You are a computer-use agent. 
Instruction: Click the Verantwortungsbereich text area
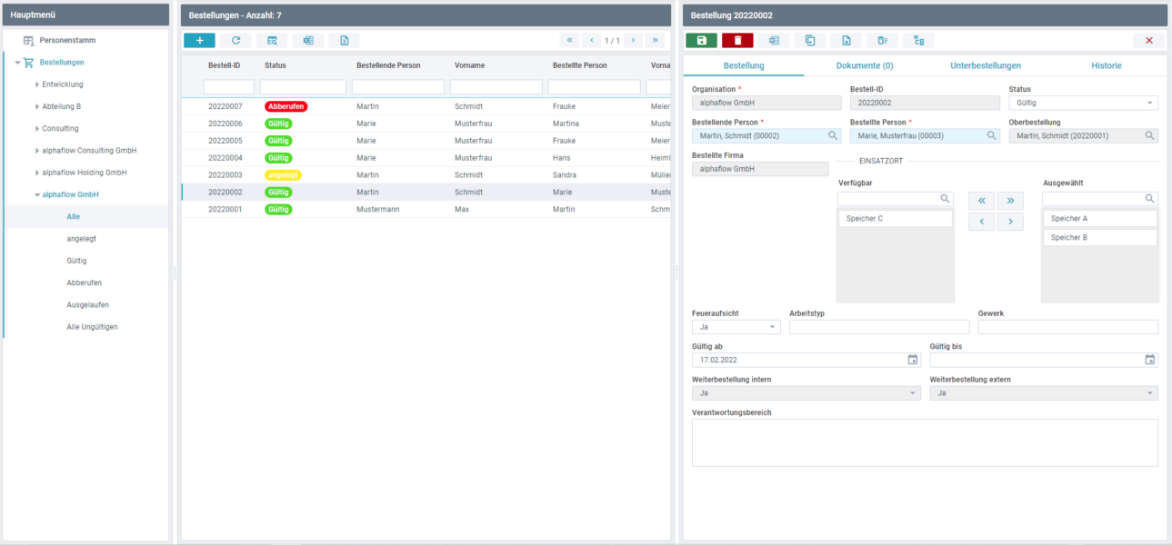pyautogui.click(x=924, y=442)
